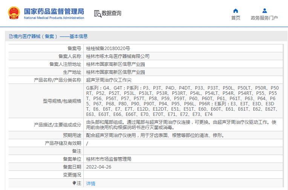Click product description starting 由头部和尾部组成
288x190 pixels.
pos(181,125)
